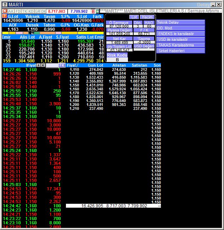Click the bid total 1.304.500
Image resolution: width=224 pixels, height=230 pixels.
click(x=24, y=61)
